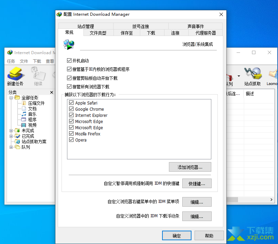Image resolution: width=278 pixels, height=244 pixels.
Task: Click the 快捷键... button
Action: click(197, 183)
